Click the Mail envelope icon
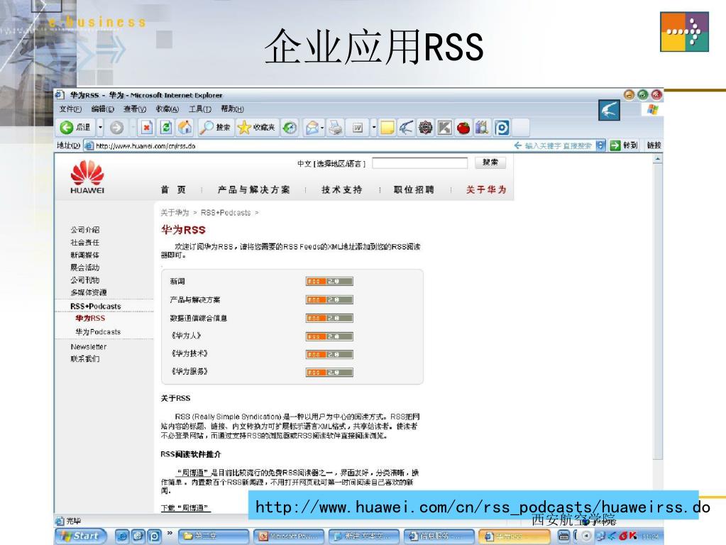726x545 pixels. pyautogui.click(x=312, y=127)
